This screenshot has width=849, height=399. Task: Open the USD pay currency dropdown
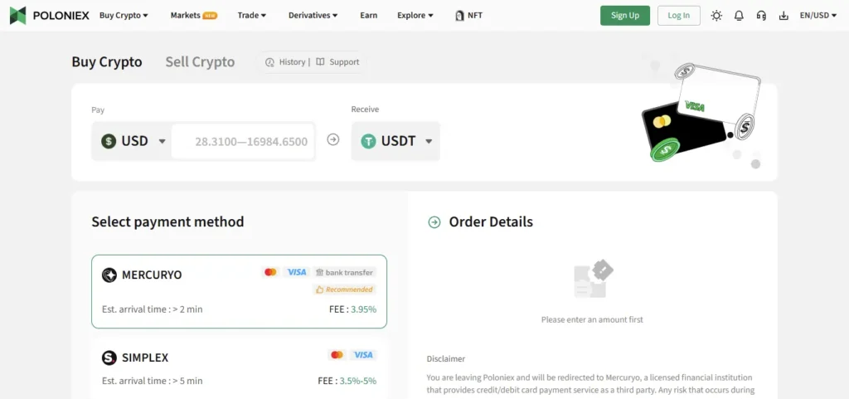[x=132, y=141]
